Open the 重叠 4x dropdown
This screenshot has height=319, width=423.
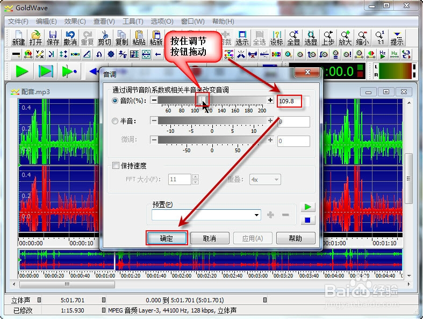point(276,179)
